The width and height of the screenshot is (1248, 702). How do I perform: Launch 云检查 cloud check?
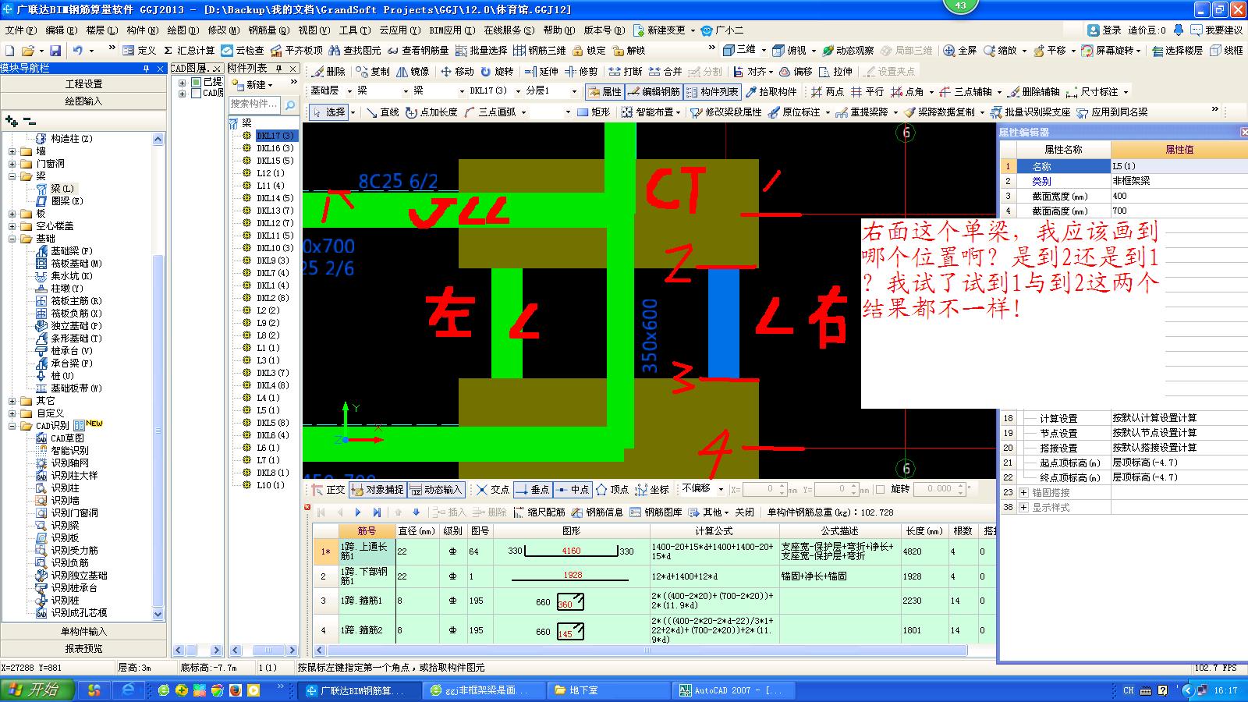243,50
